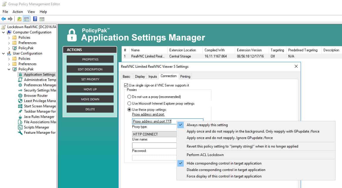Switch to the Printing tab
The image size is (342, 188).
(x=185, y=77)
